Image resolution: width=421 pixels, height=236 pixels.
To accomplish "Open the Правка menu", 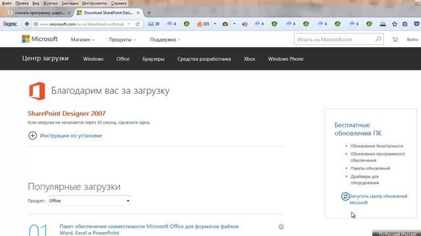I will click(22, 3).
